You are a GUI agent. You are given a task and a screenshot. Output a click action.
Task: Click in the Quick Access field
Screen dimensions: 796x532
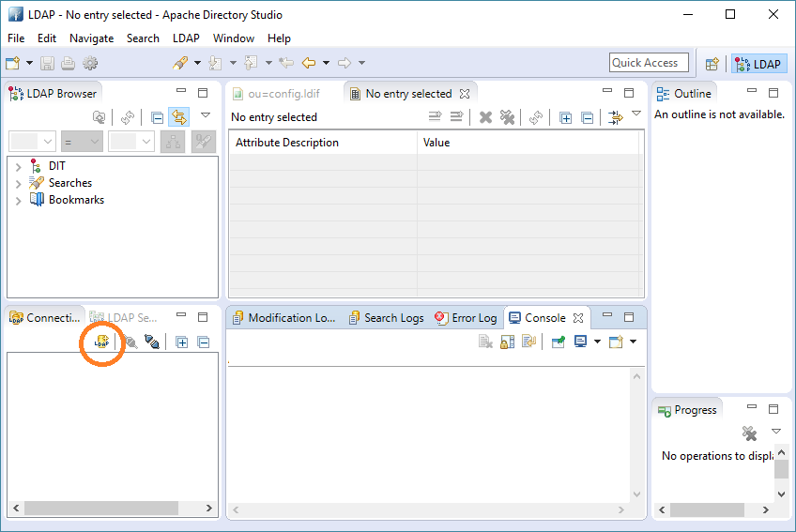(x=649, y=63)
